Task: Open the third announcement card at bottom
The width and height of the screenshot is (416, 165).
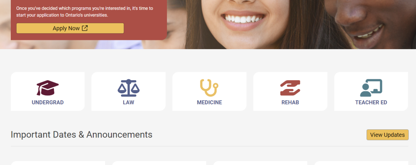Action: point(260,163)
